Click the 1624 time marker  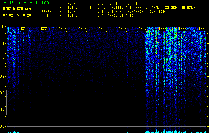click(83, 29)
